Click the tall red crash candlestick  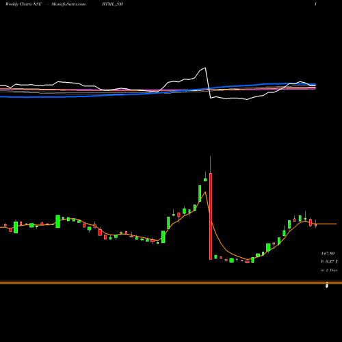click(x=211, y=216)
